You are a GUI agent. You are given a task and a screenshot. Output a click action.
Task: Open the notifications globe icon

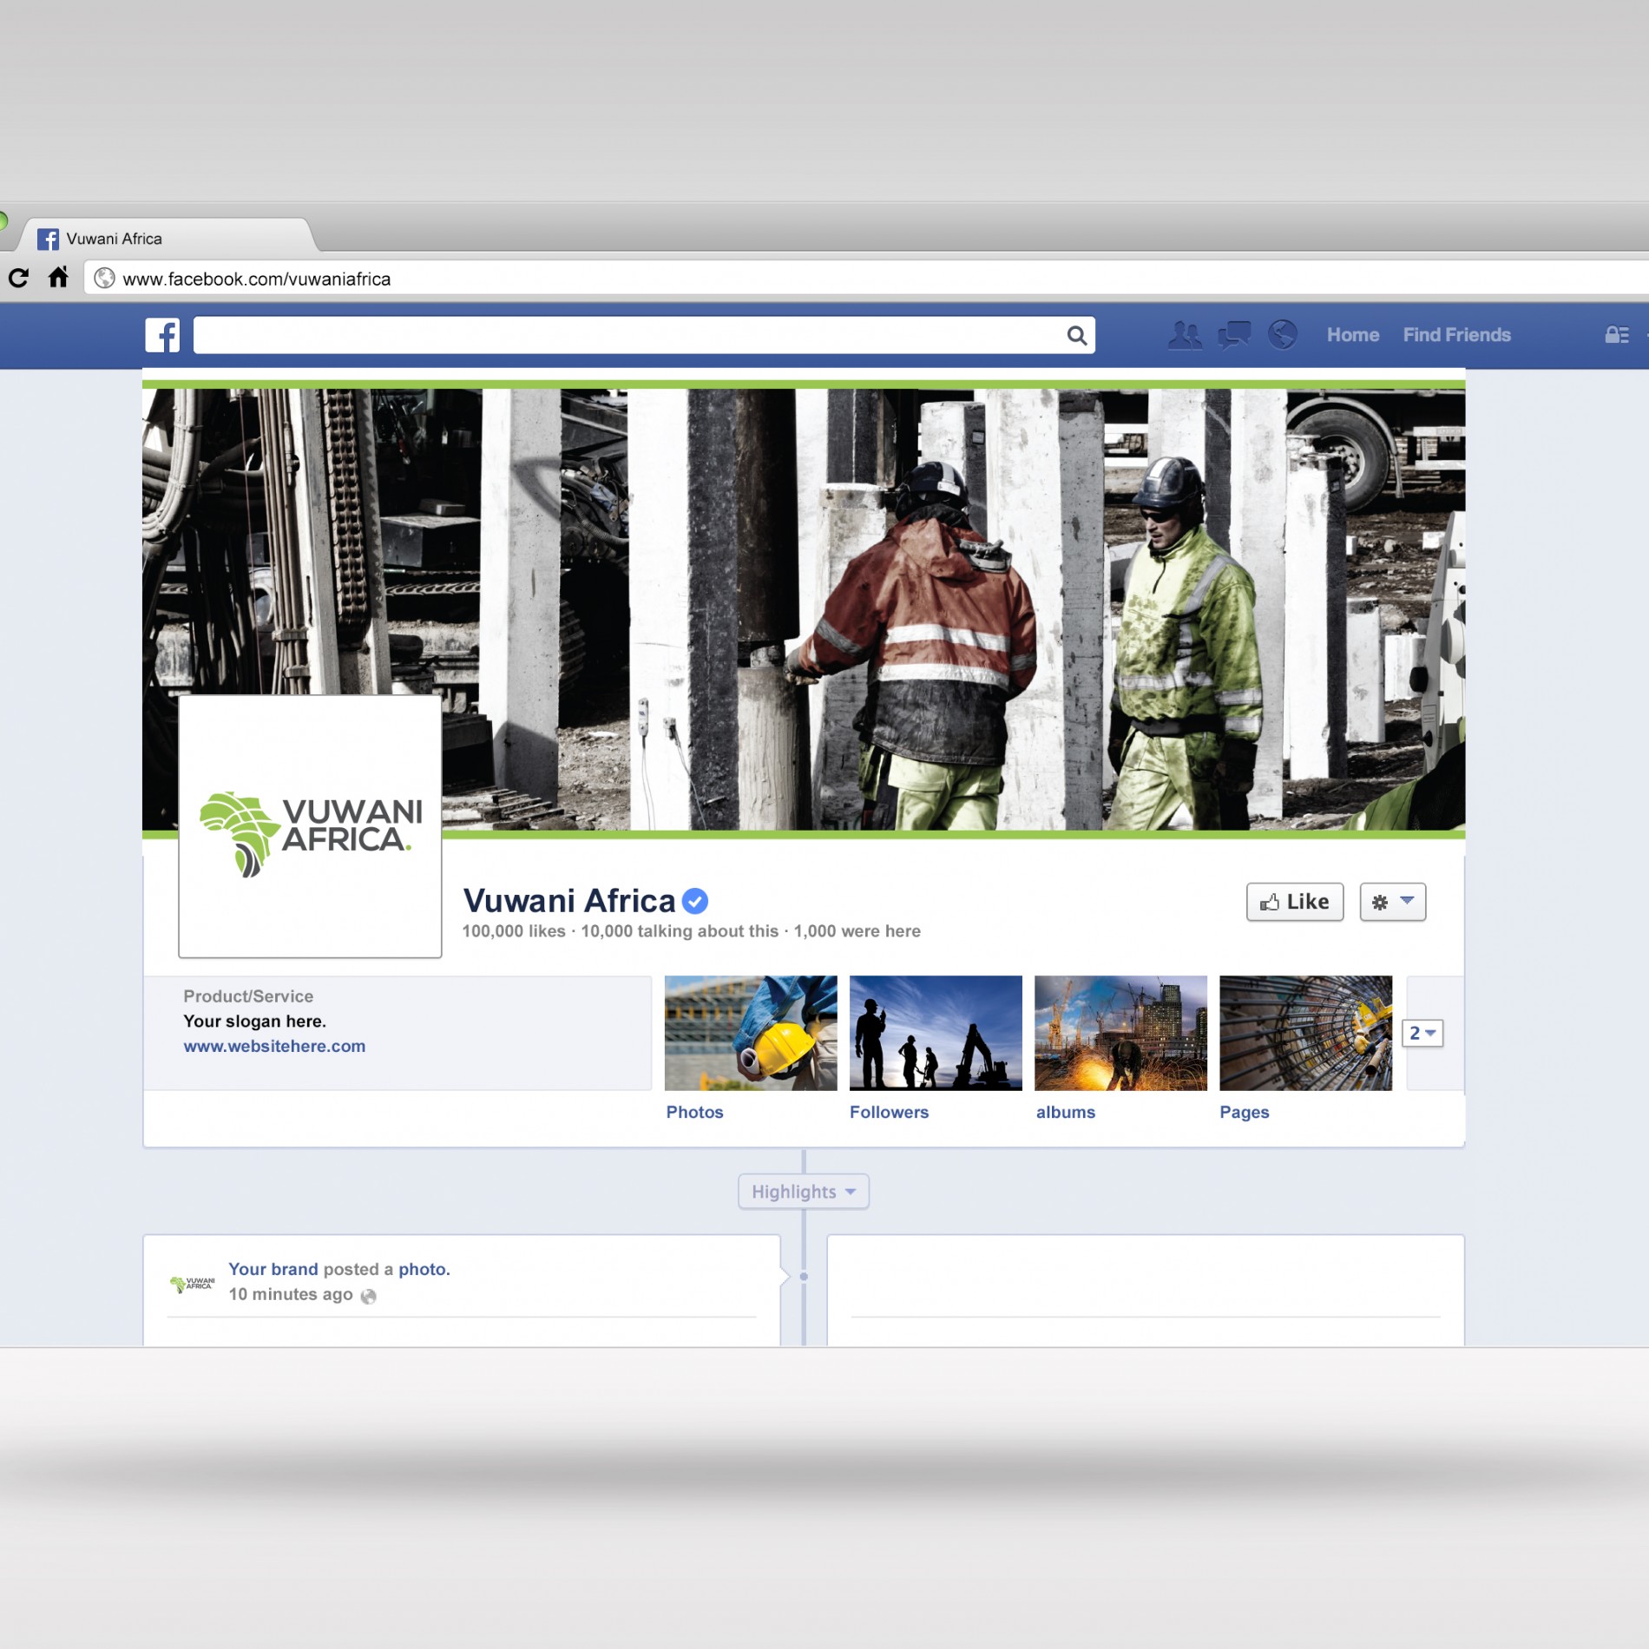1282,335
